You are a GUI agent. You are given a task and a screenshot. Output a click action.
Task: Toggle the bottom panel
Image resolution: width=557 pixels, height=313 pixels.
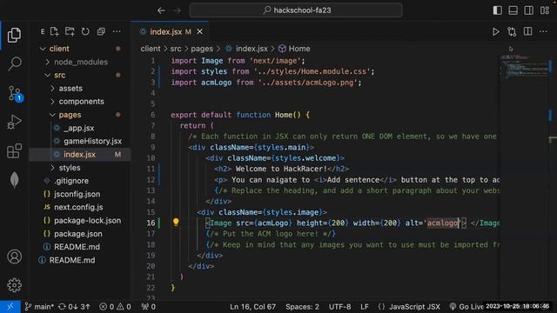pyautogui.click(x=513, y=10)
